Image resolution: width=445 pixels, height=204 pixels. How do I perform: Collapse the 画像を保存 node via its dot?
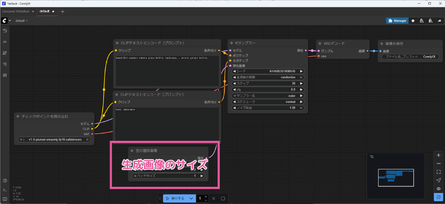click(382, 44)
